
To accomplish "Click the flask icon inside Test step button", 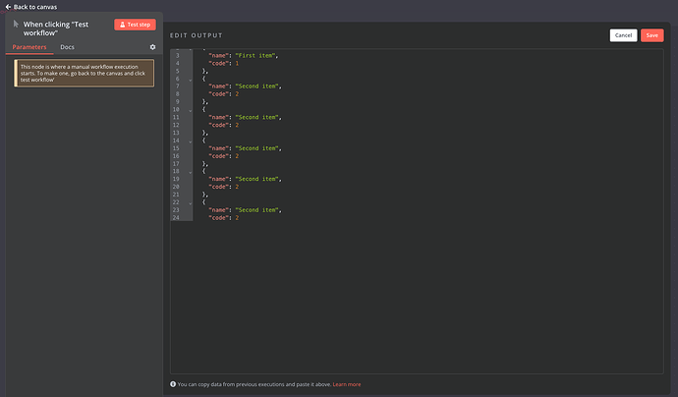I will coord(123,25).
